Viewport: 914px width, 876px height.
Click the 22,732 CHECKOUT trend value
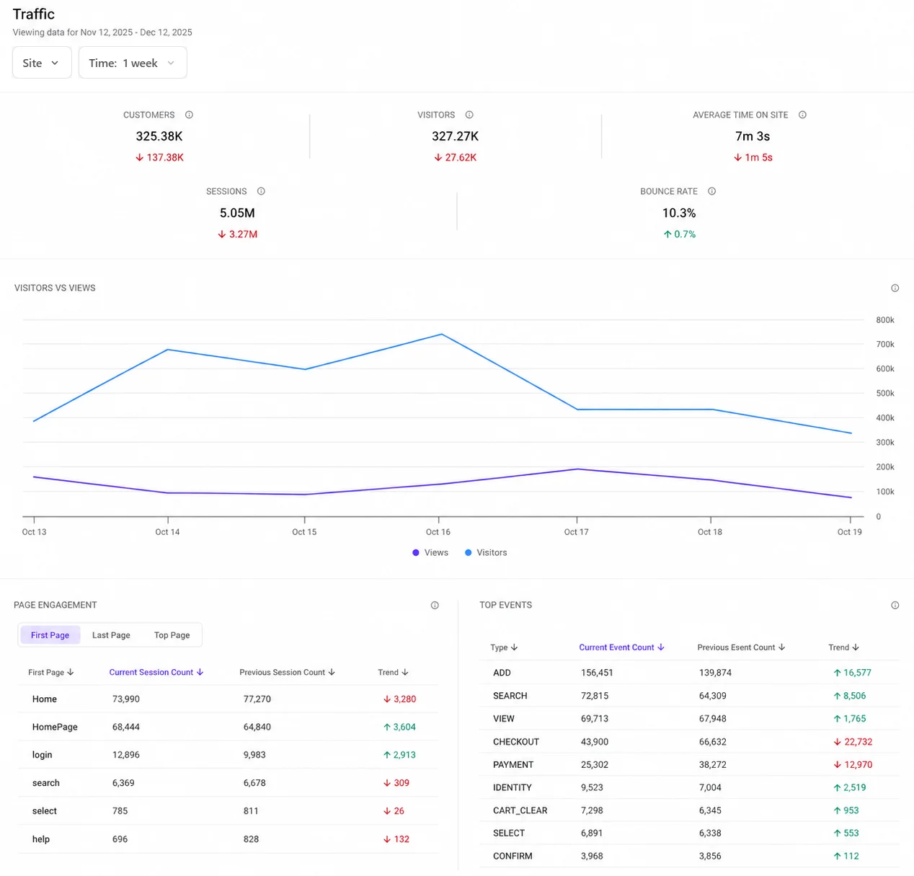pos(853,742)
